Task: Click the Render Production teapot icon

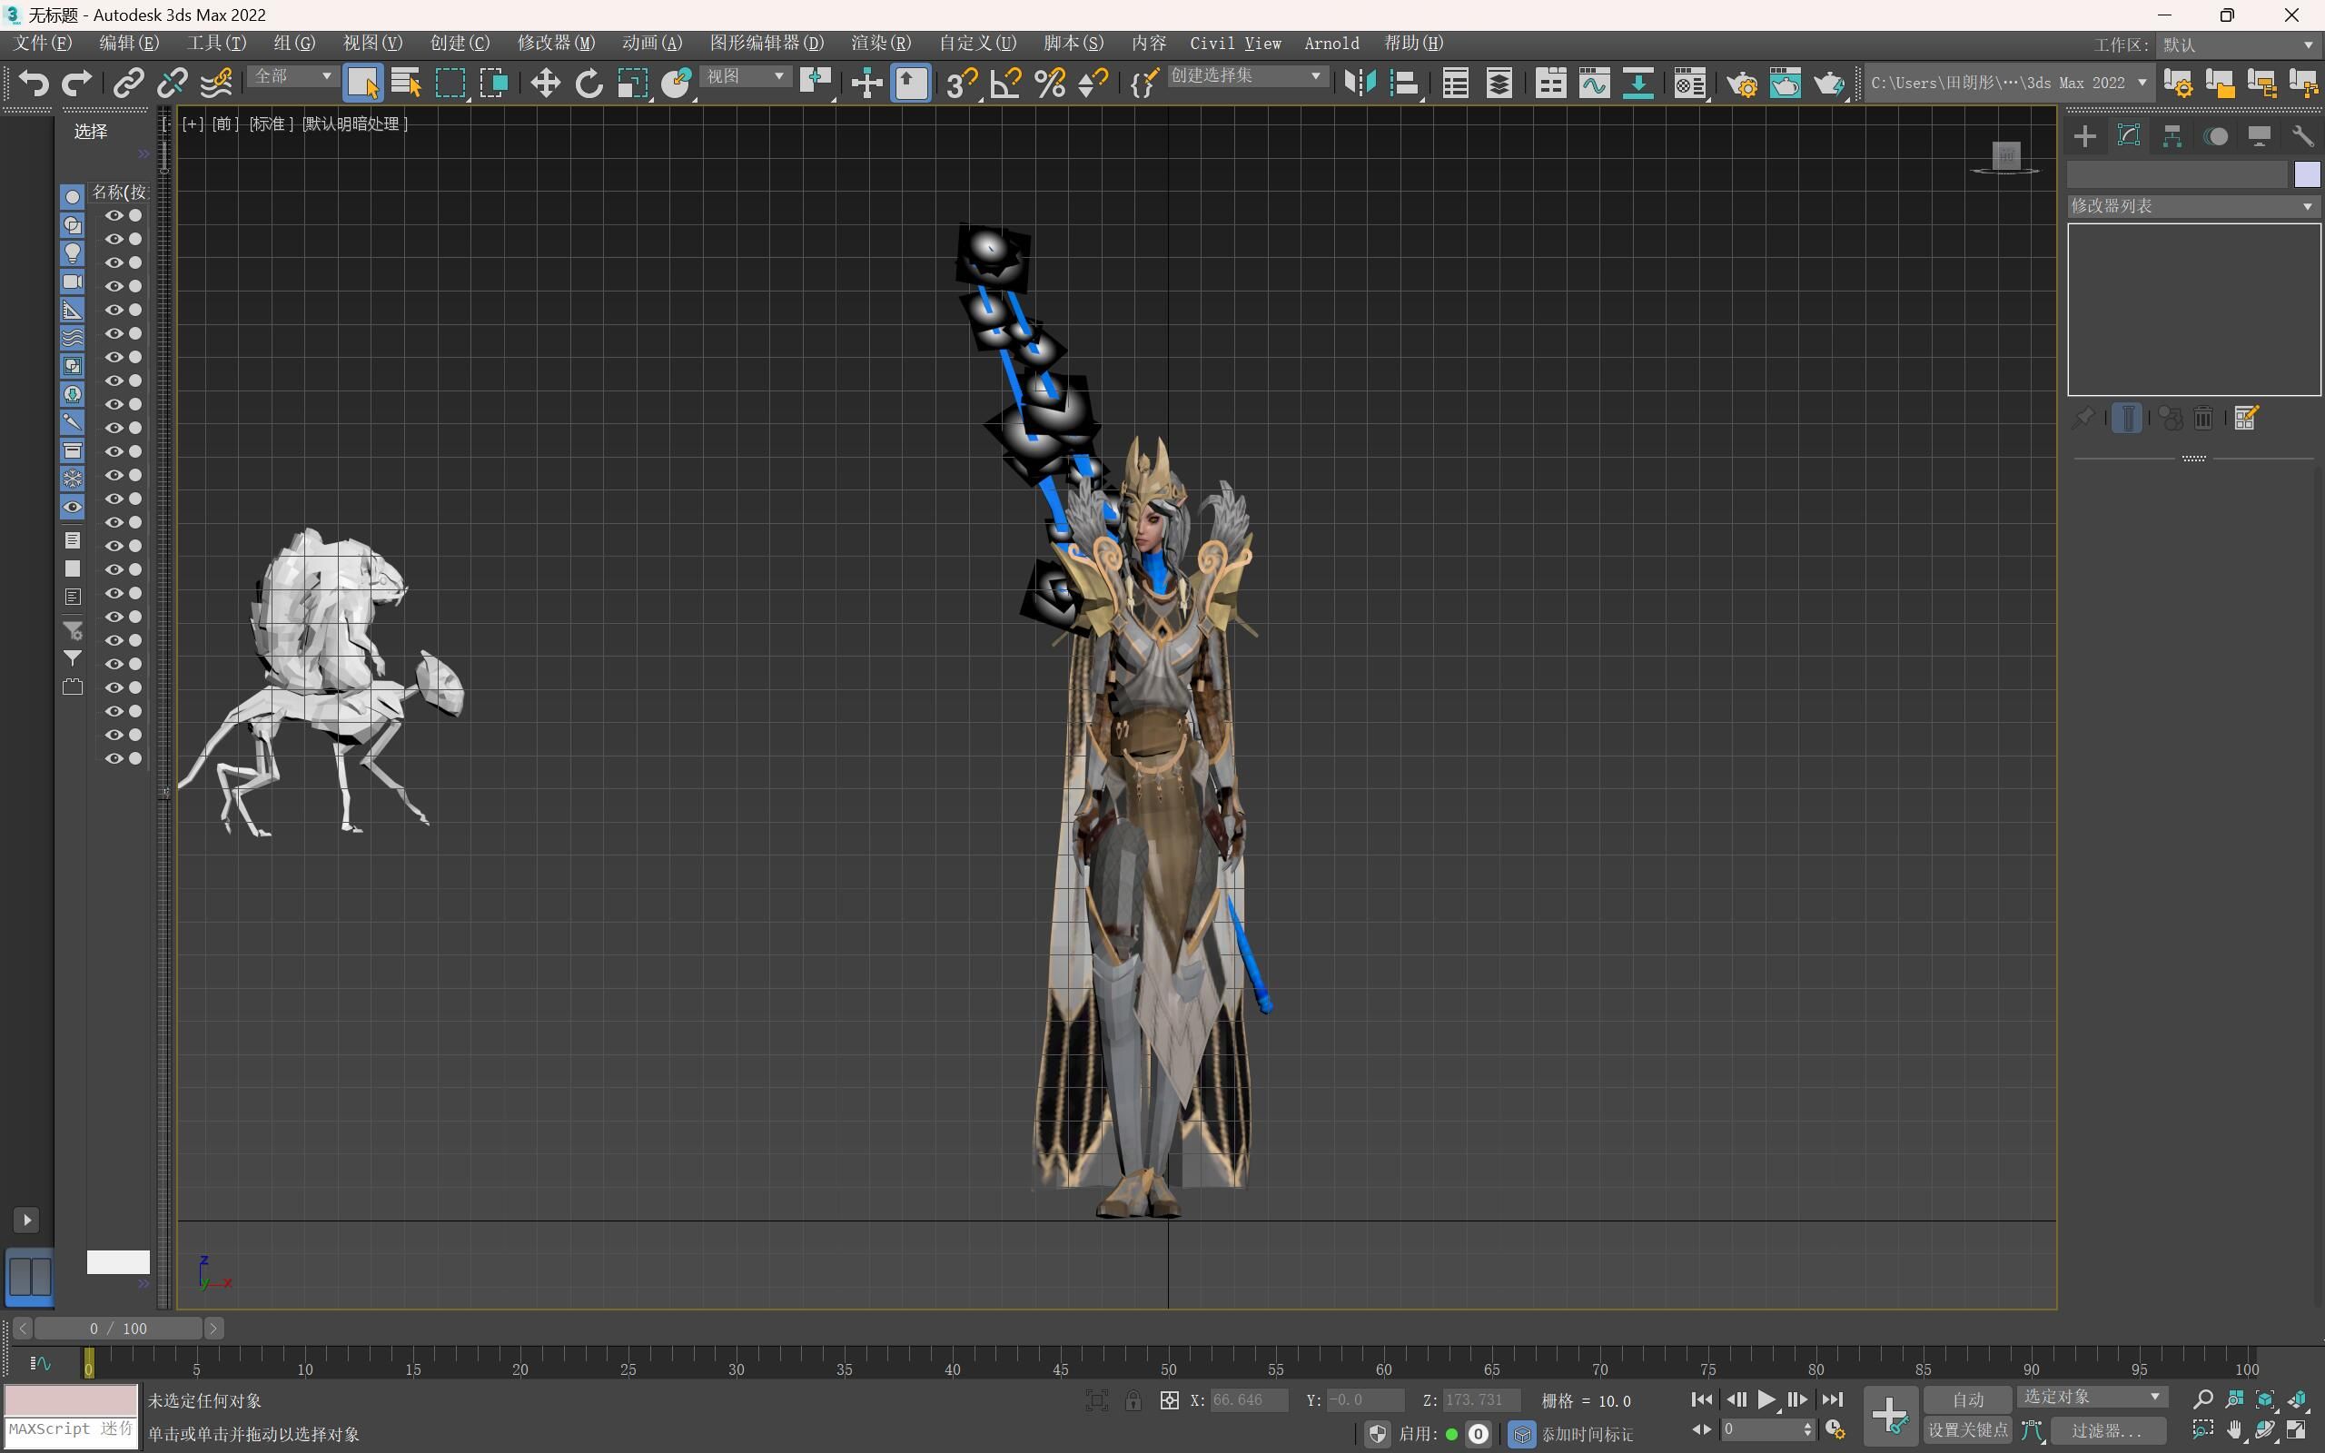Action: 1829,84
